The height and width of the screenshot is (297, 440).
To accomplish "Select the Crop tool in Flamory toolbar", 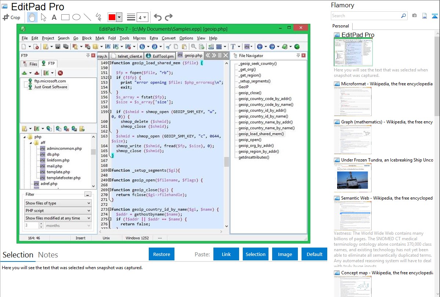I will pos(11,17).
